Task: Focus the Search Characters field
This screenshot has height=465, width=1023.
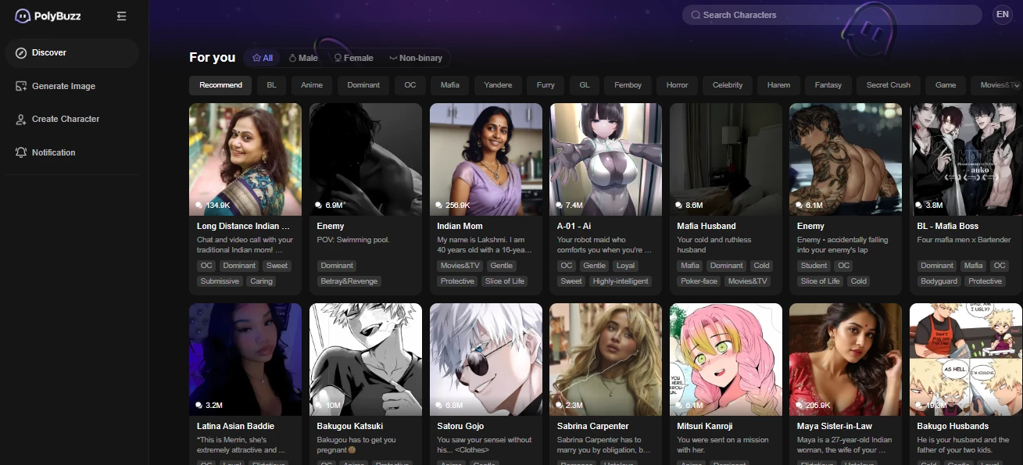Action: [832, 15]
